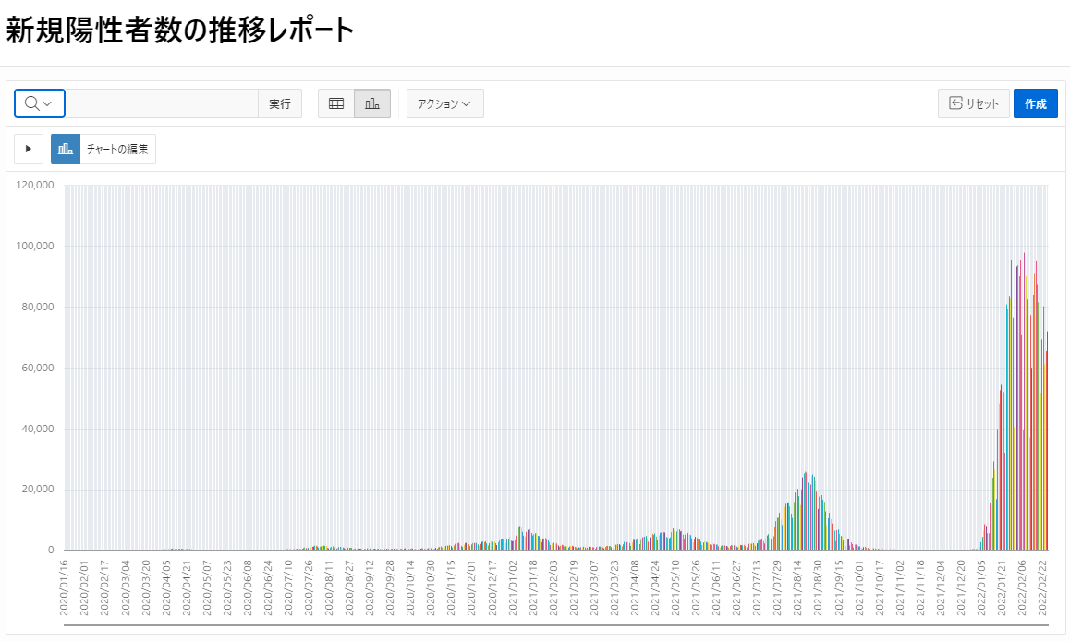Click the 2021/08/30 x-axis date label
1070x642 pixels.
818,588
